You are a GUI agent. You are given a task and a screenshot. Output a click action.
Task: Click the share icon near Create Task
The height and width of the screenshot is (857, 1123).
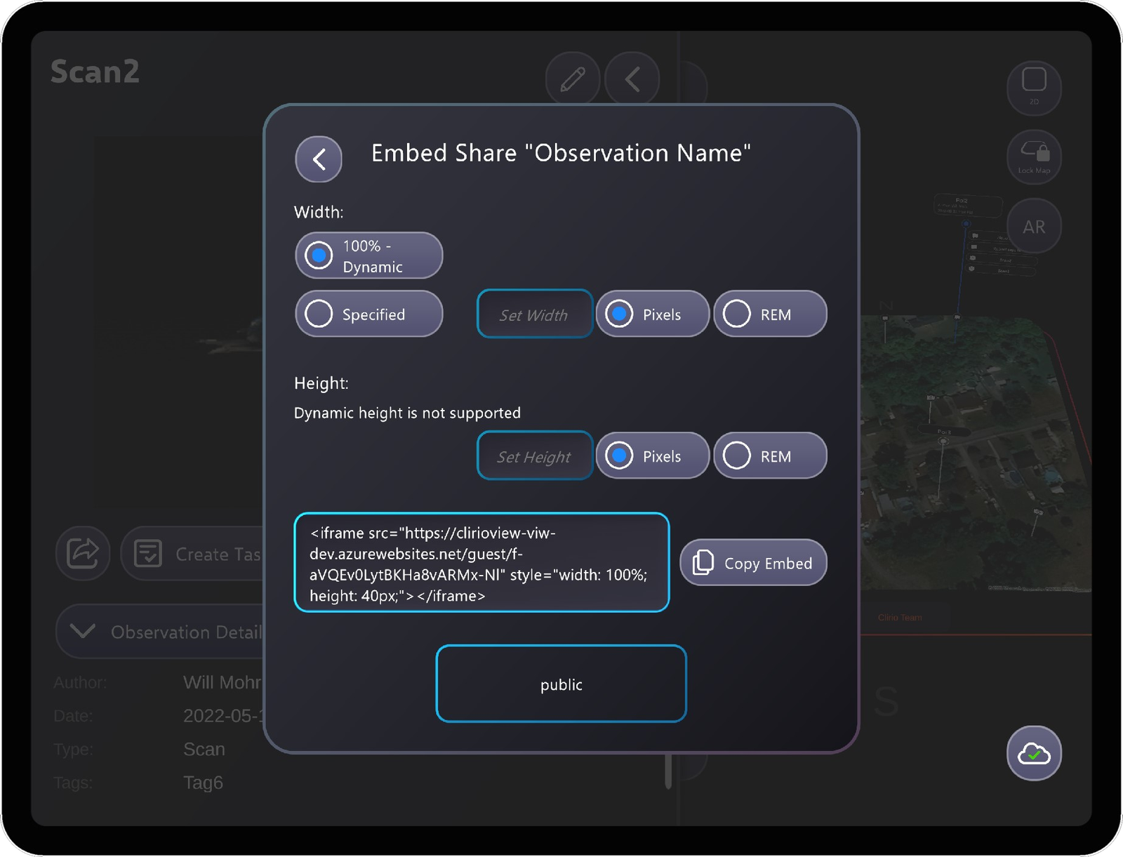click(x=83, y=553)
